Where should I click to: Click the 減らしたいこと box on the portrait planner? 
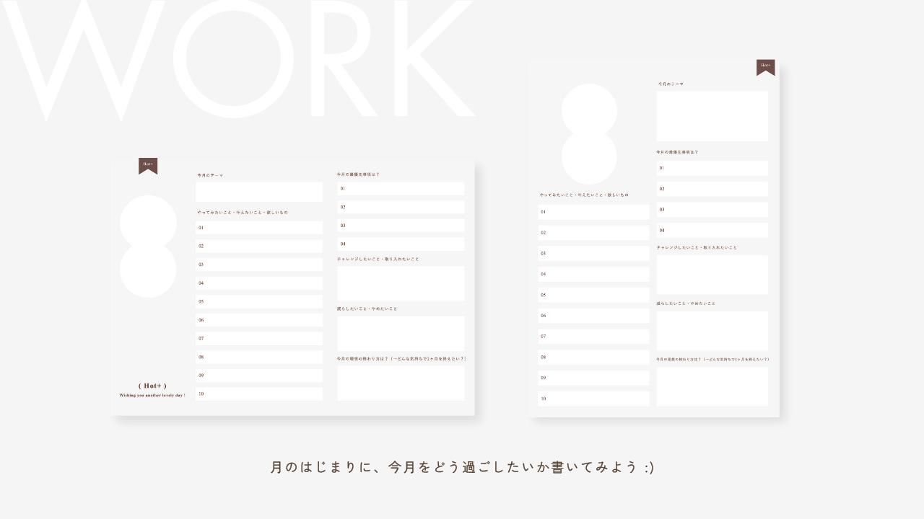(x=712, y=330)
